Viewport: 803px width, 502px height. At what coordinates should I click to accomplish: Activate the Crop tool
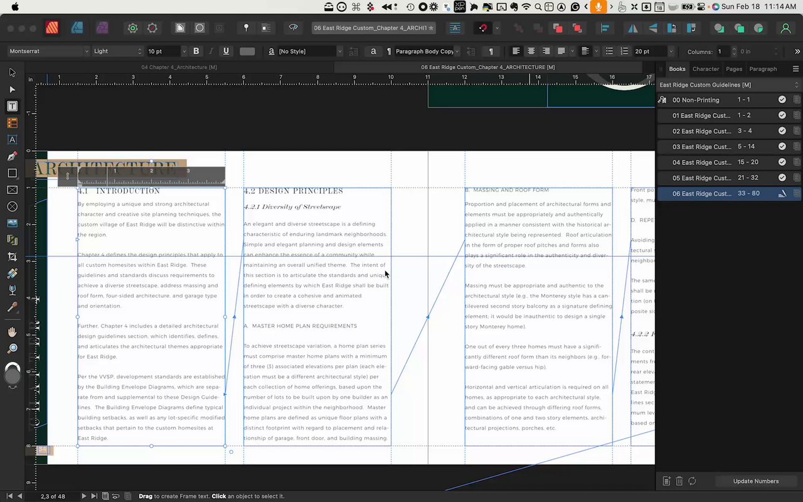coord(12,257)
